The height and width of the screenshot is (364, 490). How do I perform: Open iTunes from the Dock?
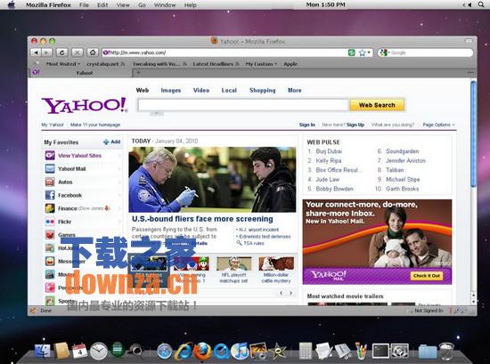pos(240,351)
